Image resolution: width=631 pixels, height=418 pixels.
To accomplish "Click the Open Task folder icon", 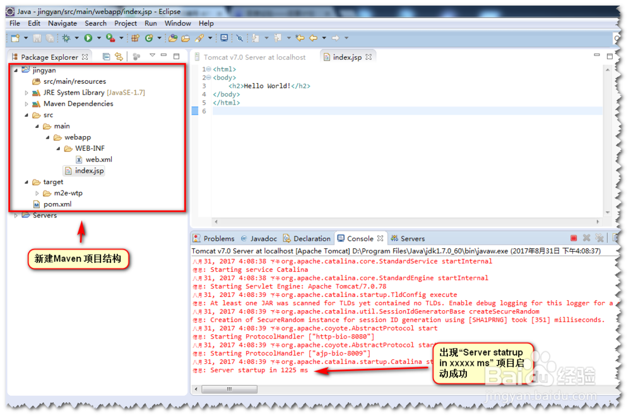I will [186, 38].
